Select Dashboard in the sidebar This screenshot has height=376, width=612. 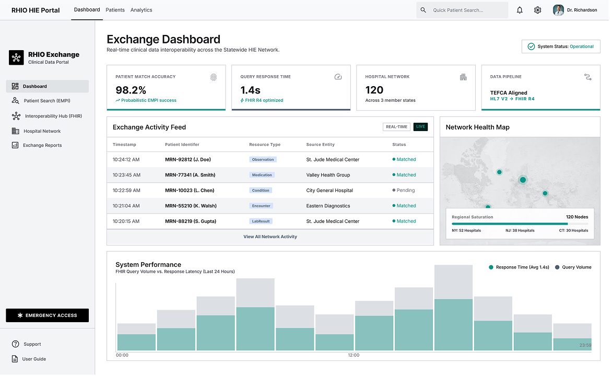48,87
